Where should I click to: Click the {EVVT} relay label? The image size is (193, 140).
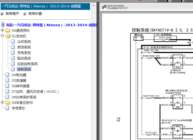pyautogui.click(x=166, y=123)
